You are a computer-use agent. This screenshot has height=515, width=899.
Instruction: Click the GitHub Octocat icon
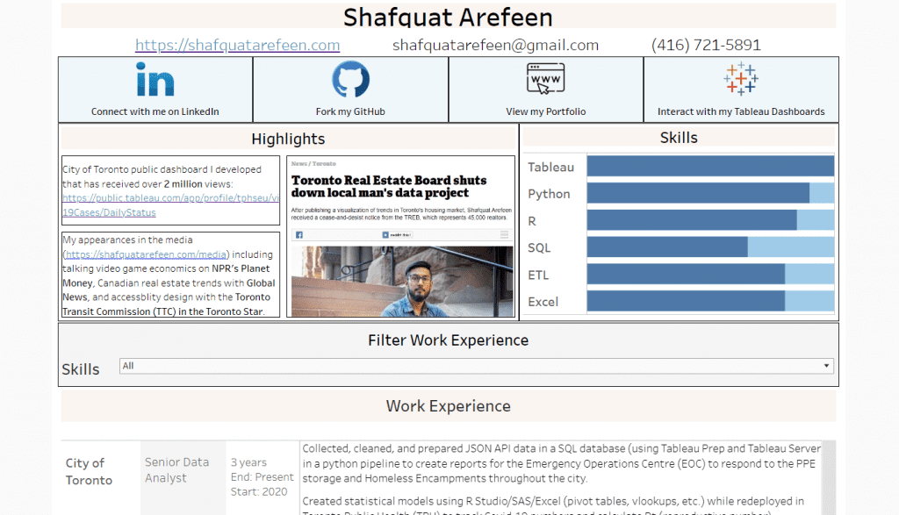click(350, 79)
